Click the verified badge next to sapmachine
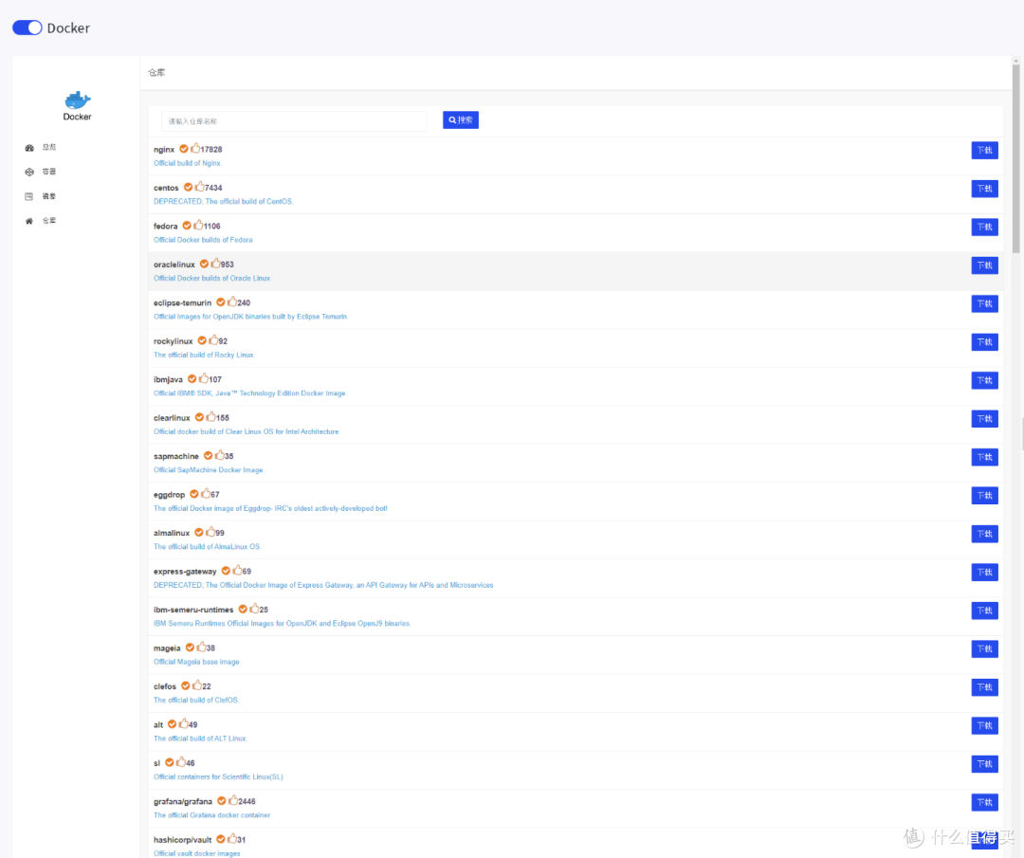This screenshot has width=1024, height=858. click(x=208, y=456)
